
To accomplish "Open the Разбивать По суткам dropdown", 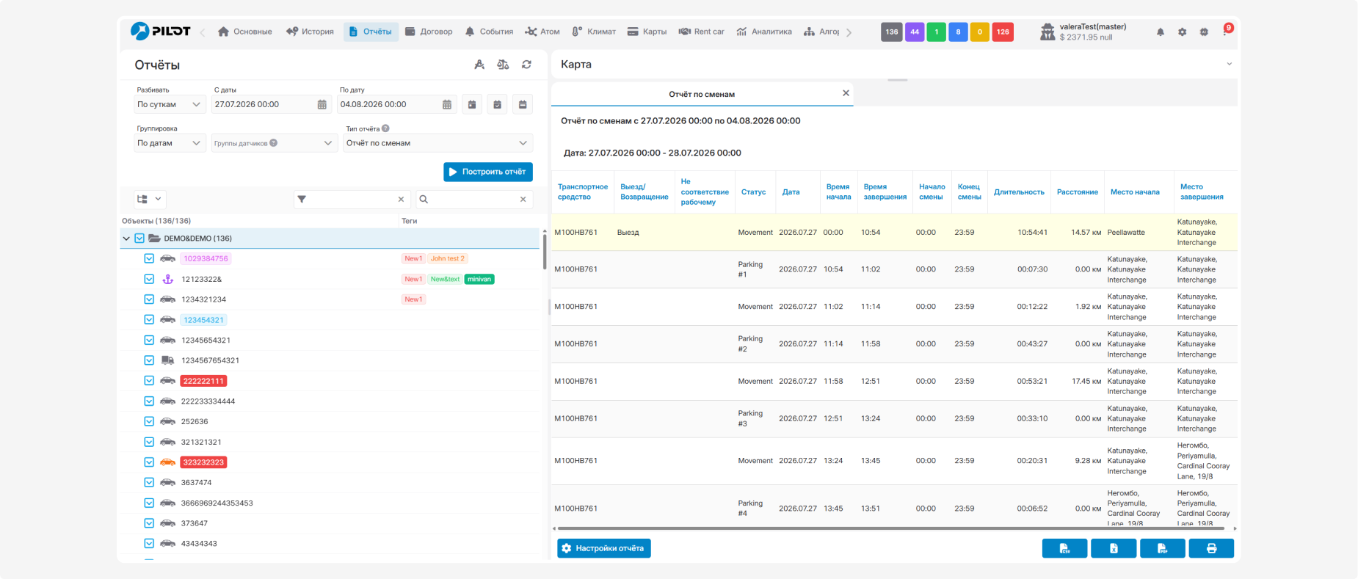I will pyautogui.click(x=170, y=105).
